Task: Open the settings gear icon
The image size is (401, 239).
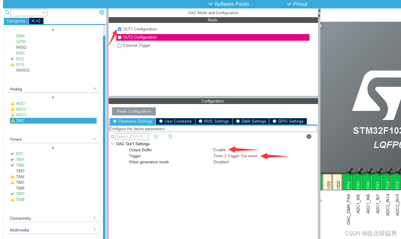Action: pyautogui.click(x=102, y=12)
